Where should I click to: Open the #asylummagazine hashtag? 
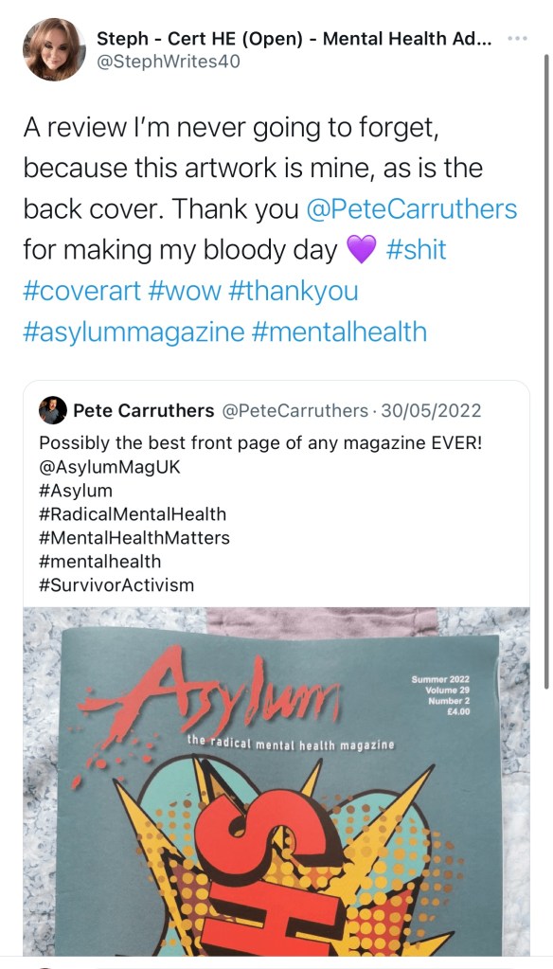(x=134, y=332)
